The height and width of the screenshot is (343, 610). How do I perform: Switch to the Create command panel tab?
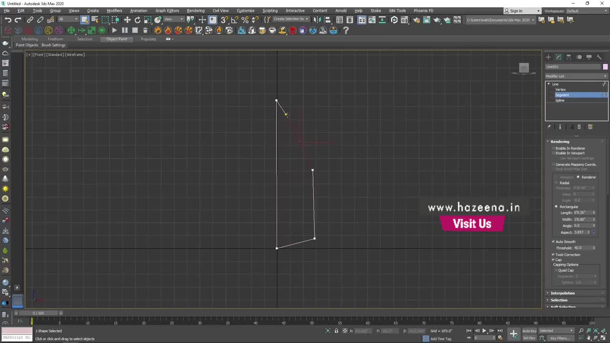pyautogui.click(x=548, y=57)
